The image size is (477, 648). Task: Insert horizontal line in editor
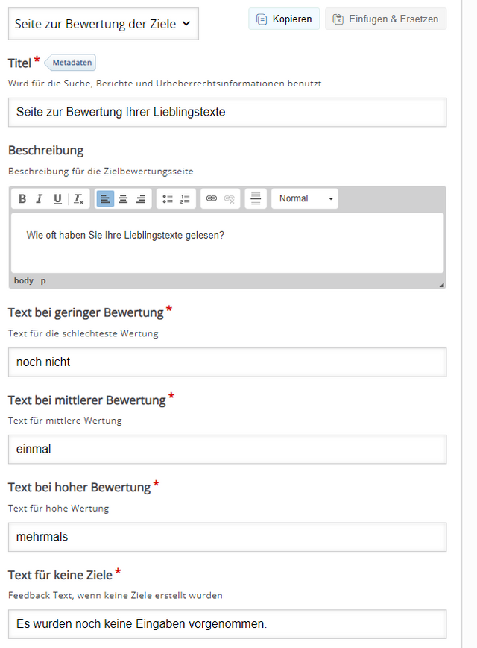pos(256,199)
